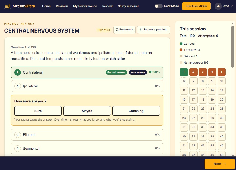Open question 32 from the grid
Image resolution: width=236 pixels, height=170 pixels.
tap(193, 127)
